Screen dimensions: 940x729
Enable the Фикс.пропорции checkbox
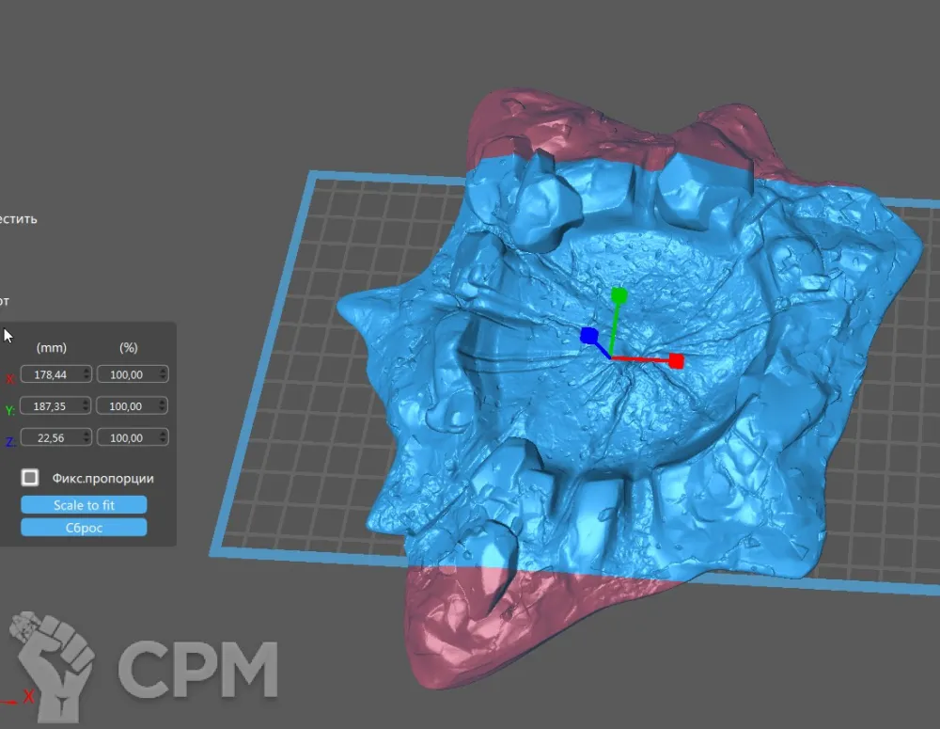click(x=31, y=478)
